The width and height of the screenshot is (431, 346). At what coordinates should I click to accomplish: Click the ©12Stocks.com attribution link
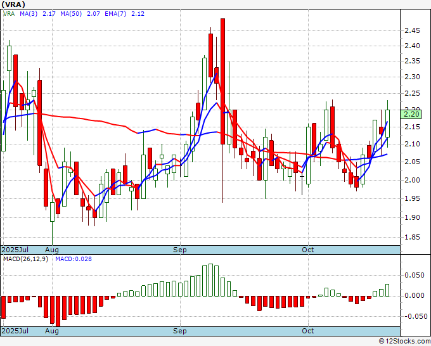[x=404, y=342]
